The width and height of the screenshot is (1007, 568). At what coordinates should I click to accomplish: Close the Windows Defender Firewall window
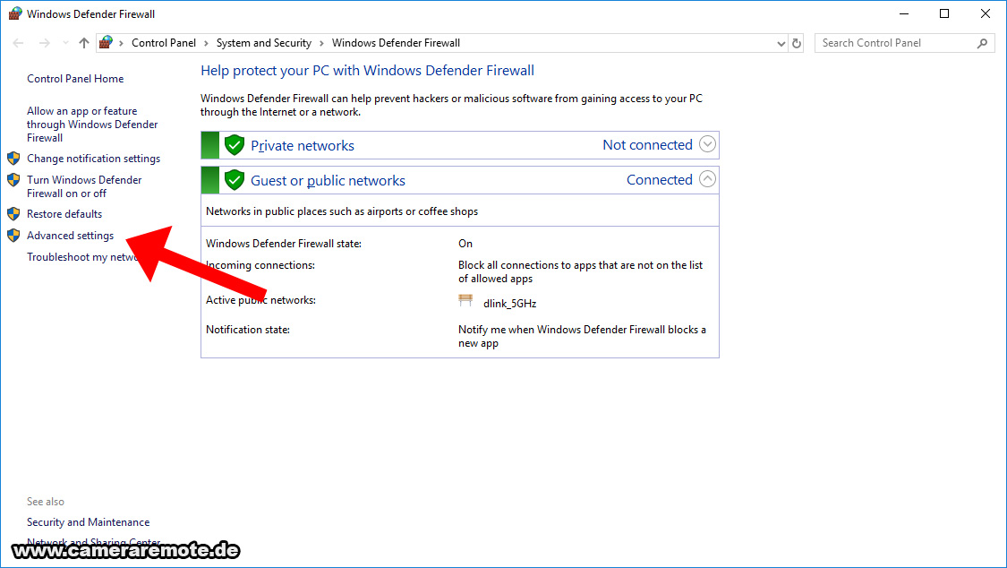tap(986, 13)
